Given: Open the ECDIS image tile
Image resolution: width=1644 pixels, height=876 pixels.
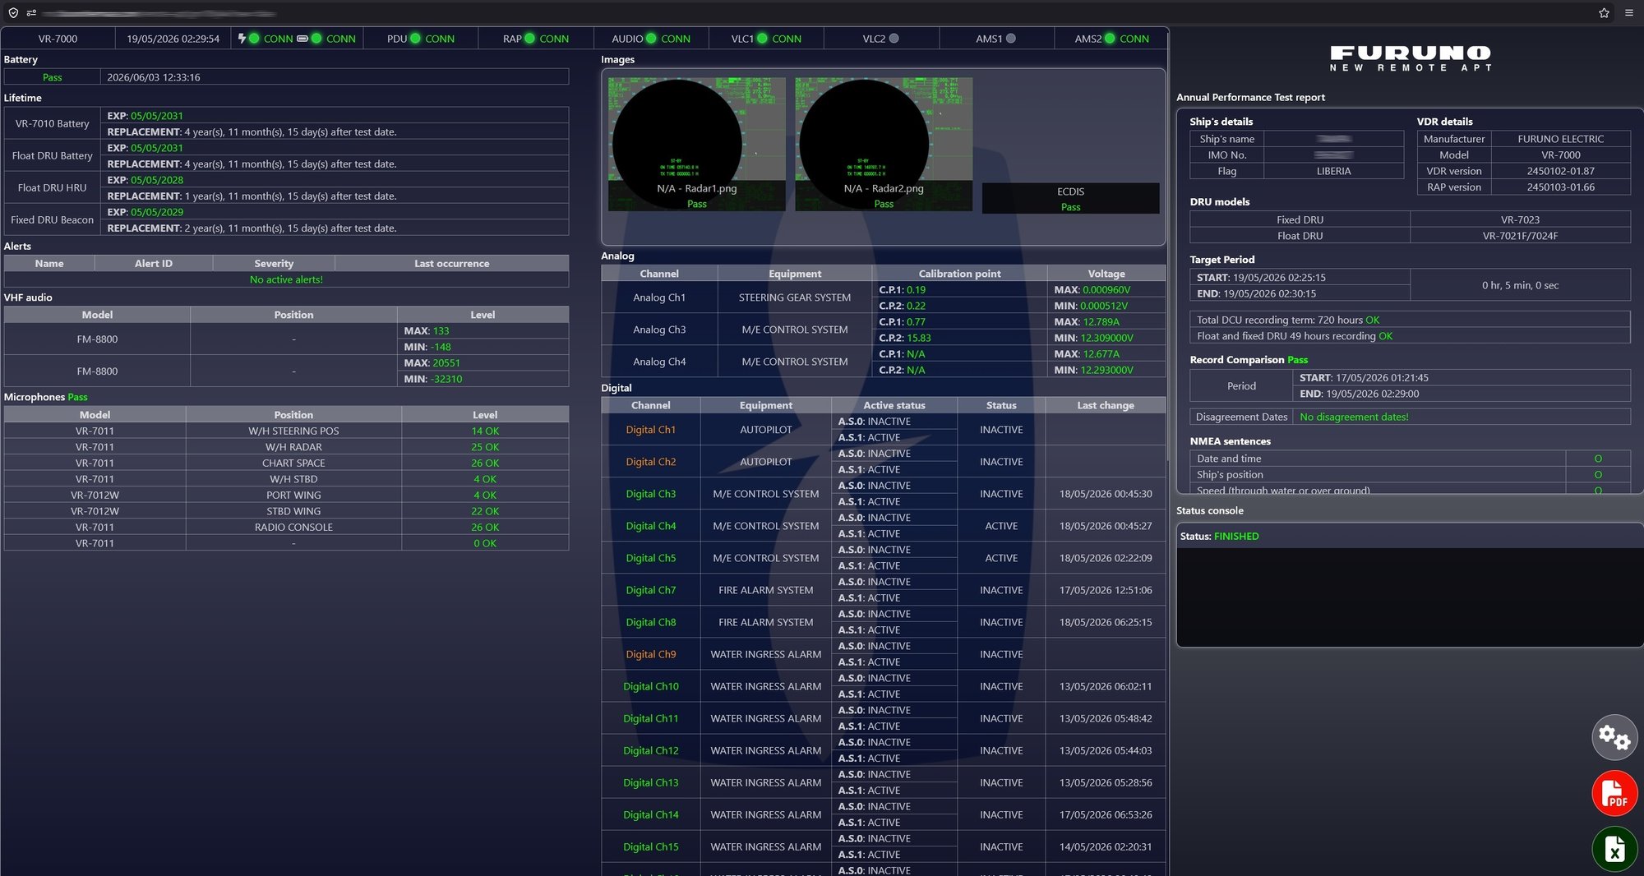Looking at the screenshot, I should coord(1070,198).
